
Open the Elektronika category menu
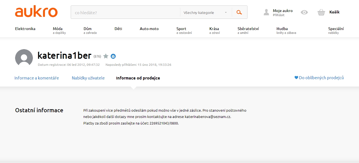(x=25, y=29)
